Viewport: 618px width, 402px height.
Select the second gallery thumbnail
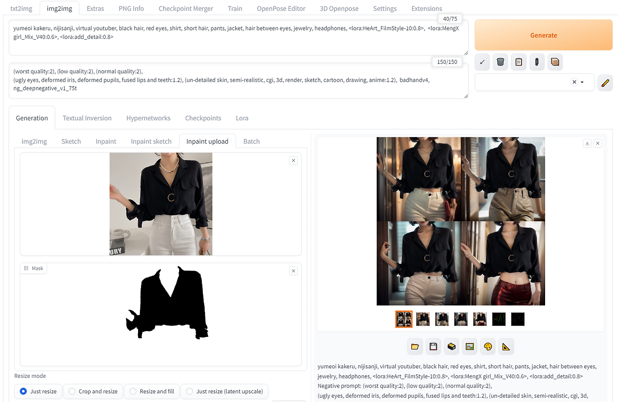423,319
